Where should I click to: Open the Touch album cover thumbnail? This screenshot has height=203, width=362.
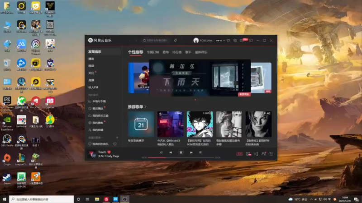92,154
